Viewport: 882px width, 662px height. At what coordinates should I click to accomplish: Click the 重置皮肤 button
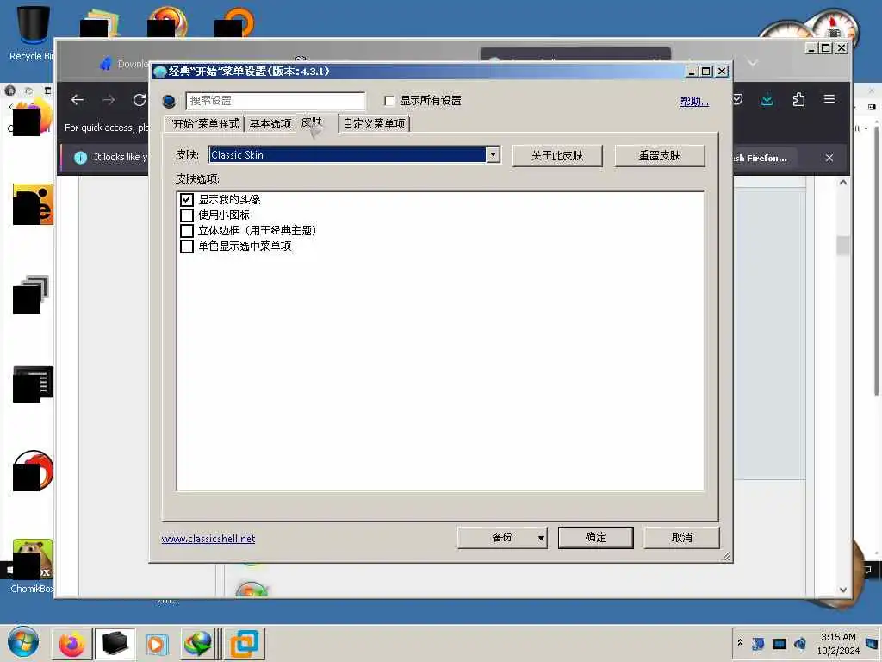coord(659,155)
